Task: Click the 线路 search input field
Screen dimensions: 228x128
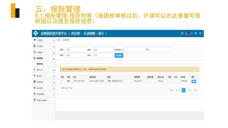Action: 103,50
